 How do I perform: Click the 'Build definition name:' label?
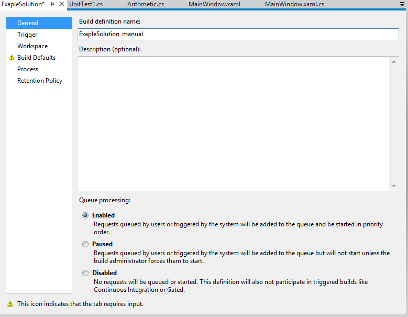click(x=109, y=21)
